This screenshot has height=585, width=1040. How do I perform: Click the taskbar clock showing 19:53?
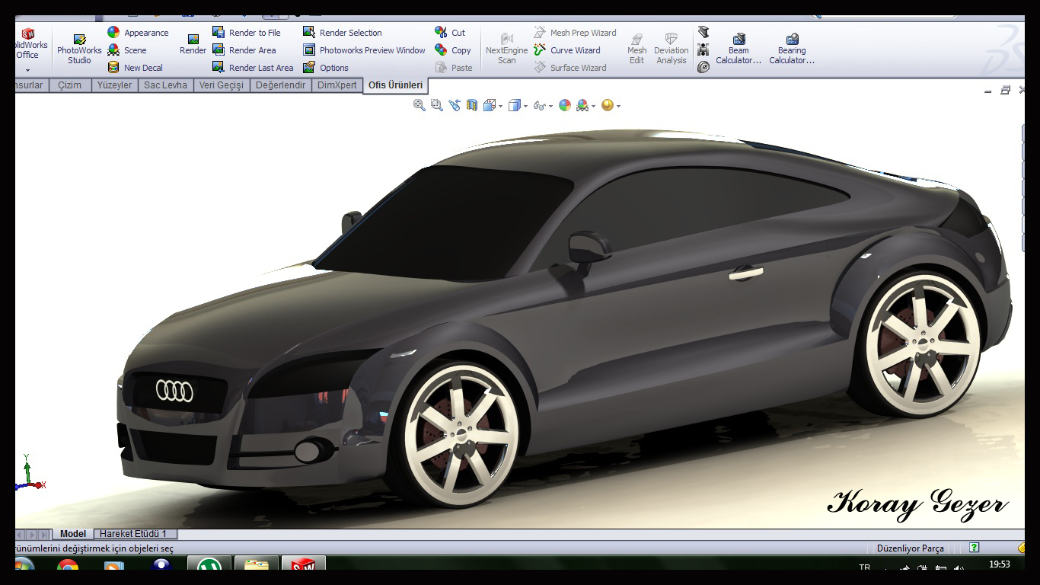click(x=1000, y=564)
